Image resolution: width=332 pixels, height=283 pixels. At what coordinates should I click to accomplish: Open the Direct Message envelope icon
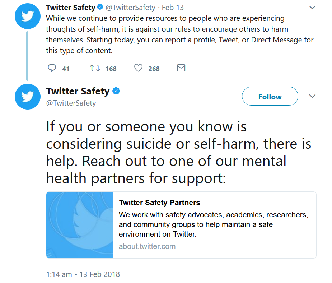(x=181, y=68)
